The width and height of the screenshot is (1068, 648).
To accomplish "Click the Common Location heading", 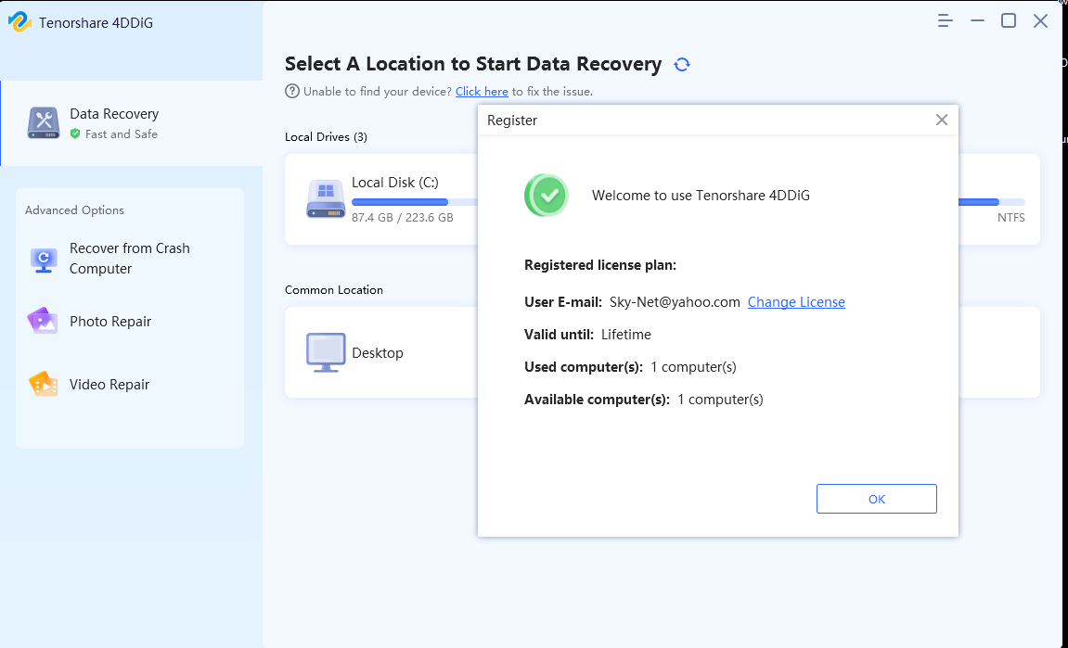I will click(x=334, y=290).
